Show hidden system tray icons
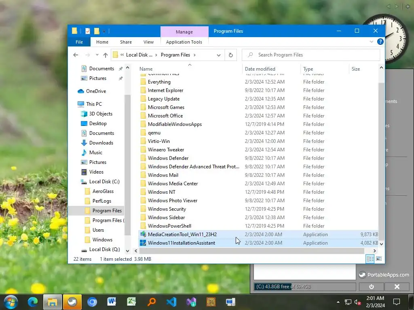Image resolution: width=414 pixels, height=310 pixels. click(x=338, y=302)
